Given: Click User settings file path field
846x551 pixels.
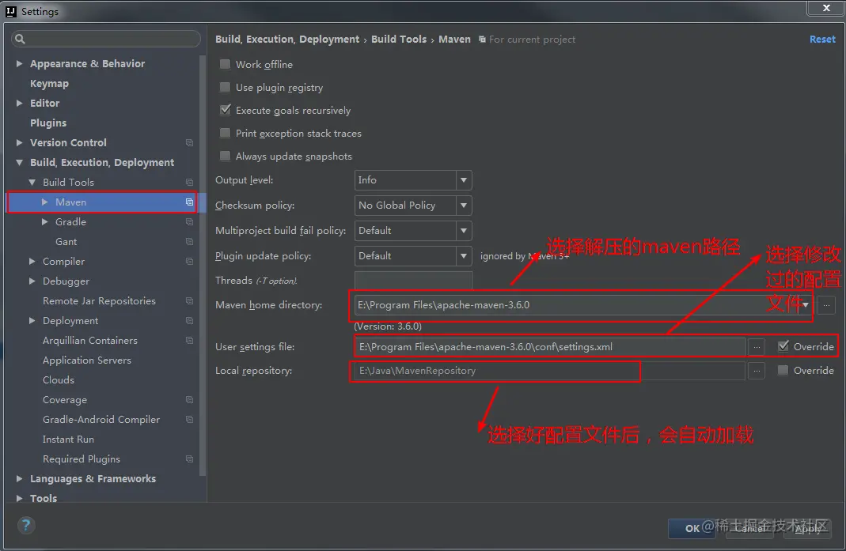Looking at the screenshot, I should [550, 347].
